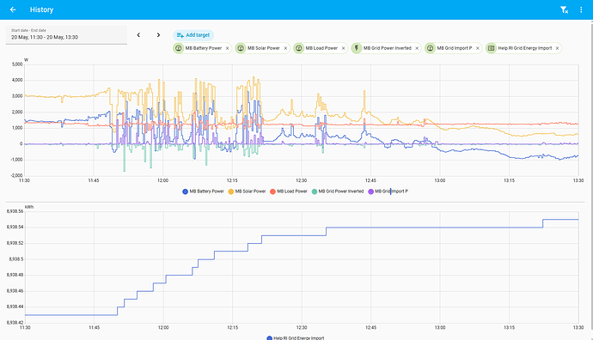Viewport: 593px width, 340px height.
Task: Toggle MB Solar Power series in legend
Action: click(247, 191)
